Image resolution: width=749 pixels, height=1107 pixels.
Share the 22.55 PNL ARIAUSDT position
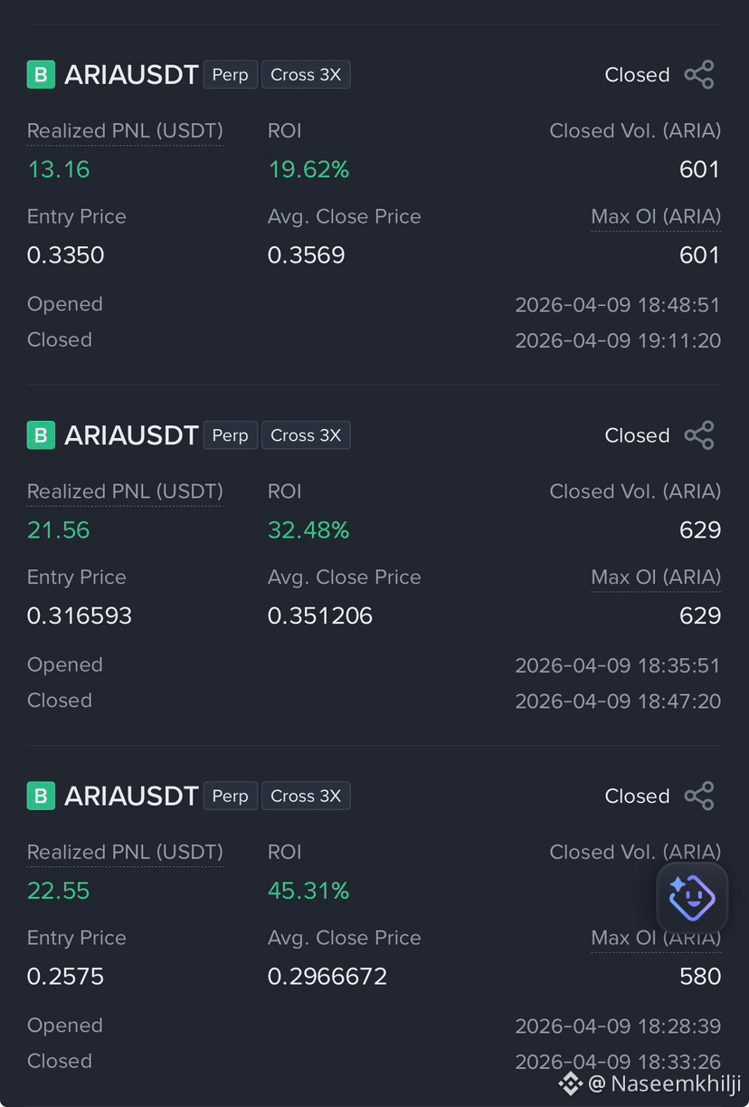click(699, 796)
